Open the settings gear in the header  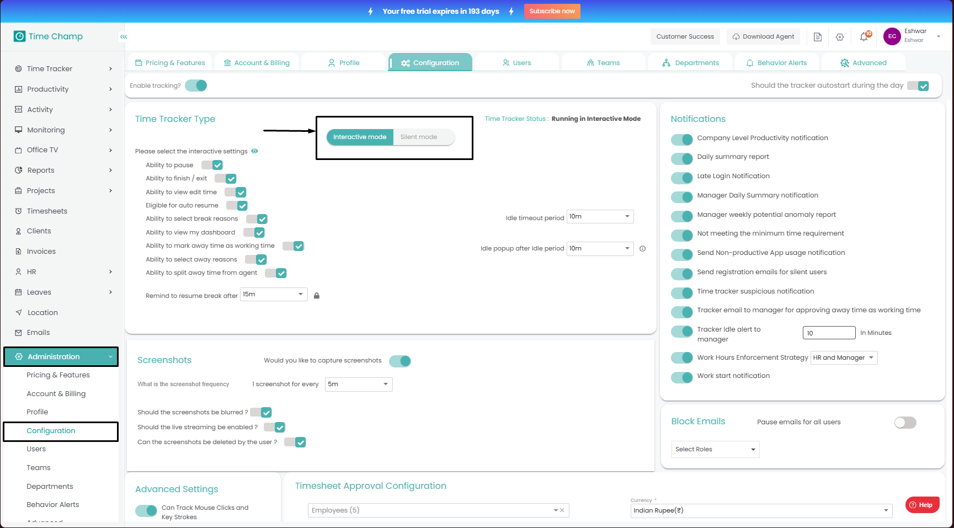click(840, 37)
